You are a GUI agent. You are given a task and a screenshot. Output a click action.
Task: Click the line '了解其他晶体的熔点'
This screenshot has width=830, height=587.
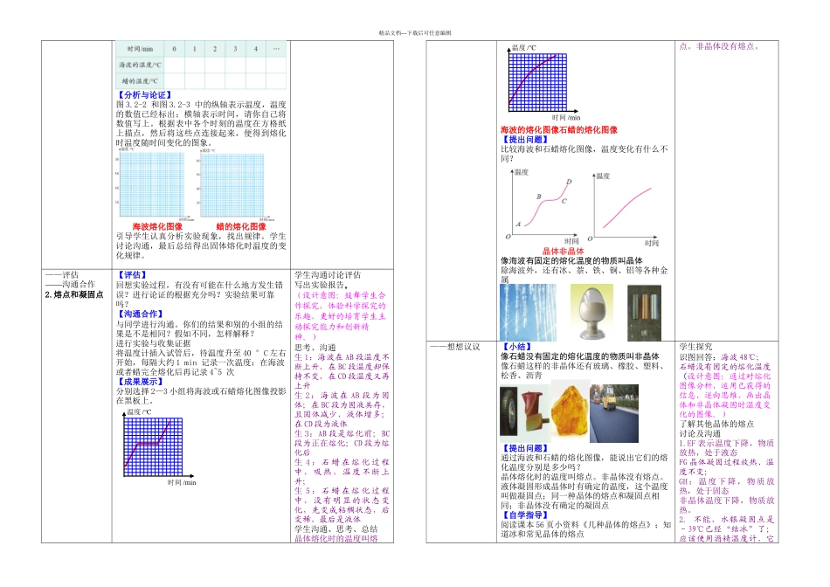716,424
